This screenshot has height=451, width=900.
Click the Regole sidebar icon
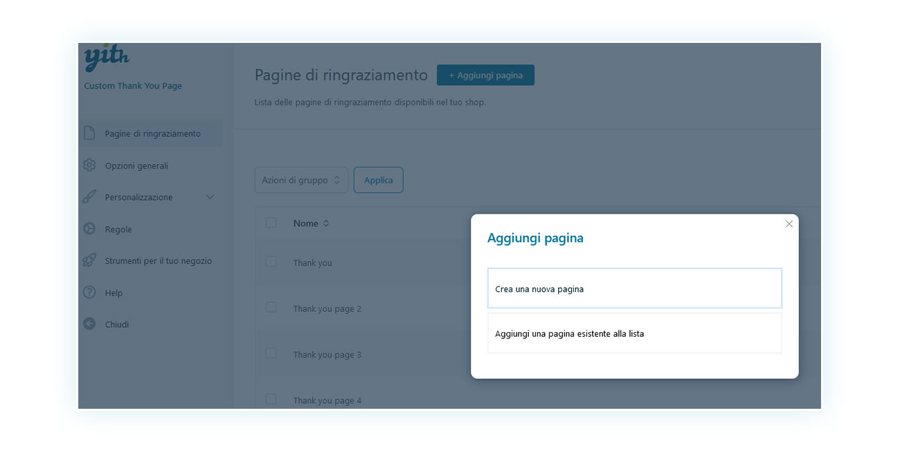89,229
